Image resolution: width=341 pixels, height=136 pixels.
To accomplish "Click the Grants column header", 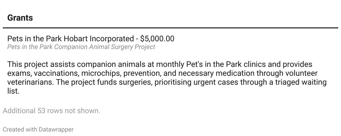I will (x=20, y=18).
